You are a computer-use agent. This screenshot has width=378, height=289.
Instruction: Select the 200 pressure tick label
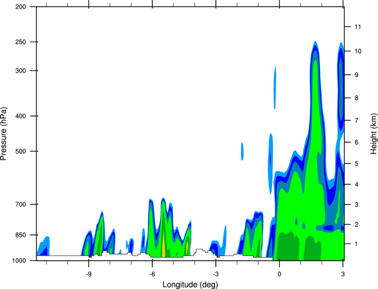(x=20, y=7)
